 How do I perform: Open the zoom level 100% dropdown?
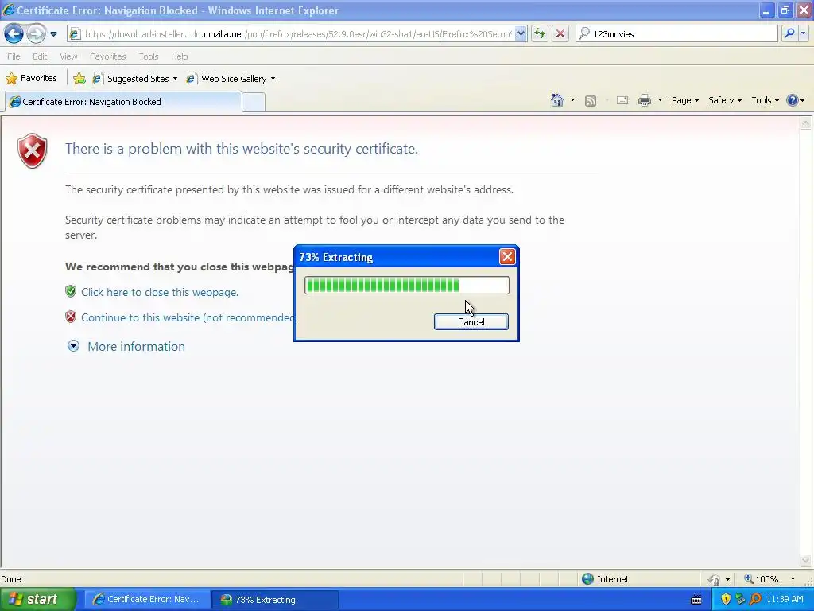click(x=793, y=579)
